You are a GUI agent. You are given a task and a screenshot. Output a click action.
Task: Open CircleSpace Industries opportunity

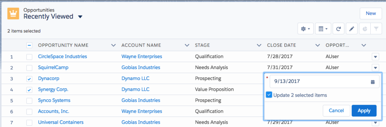[x=63, y=56]
